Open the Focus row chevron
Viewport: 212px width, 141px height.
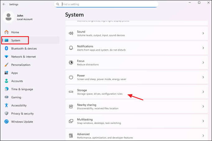[x=203, y=62]
